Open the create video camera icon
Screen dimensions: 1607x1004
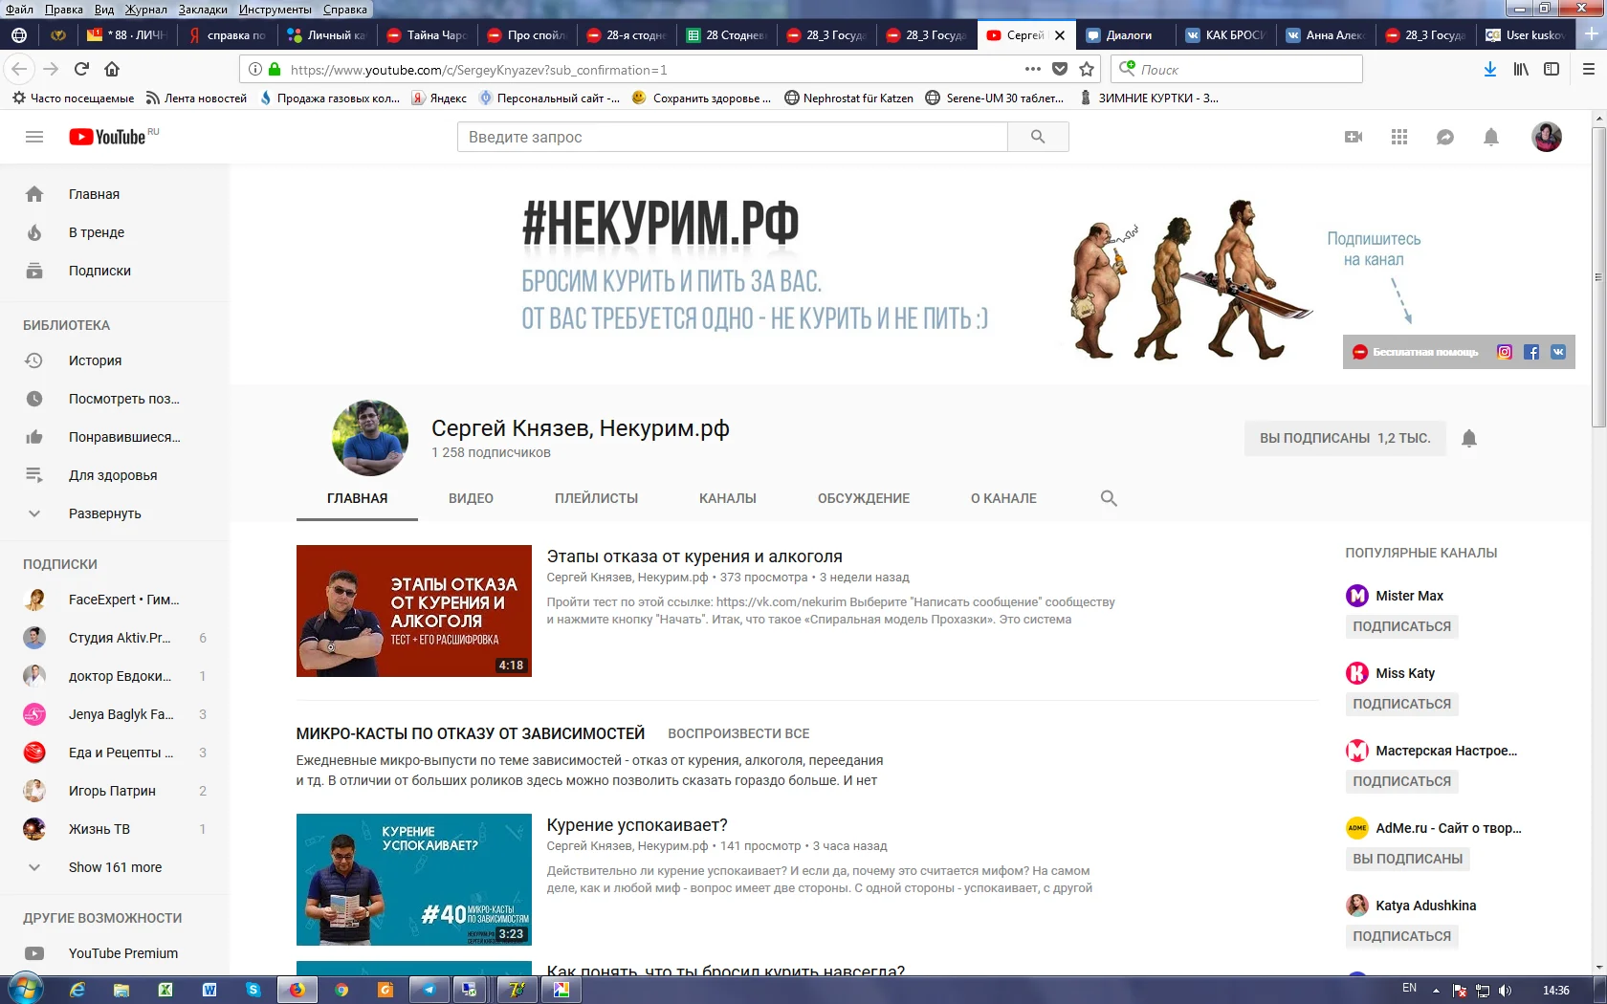pos(1354,137)
